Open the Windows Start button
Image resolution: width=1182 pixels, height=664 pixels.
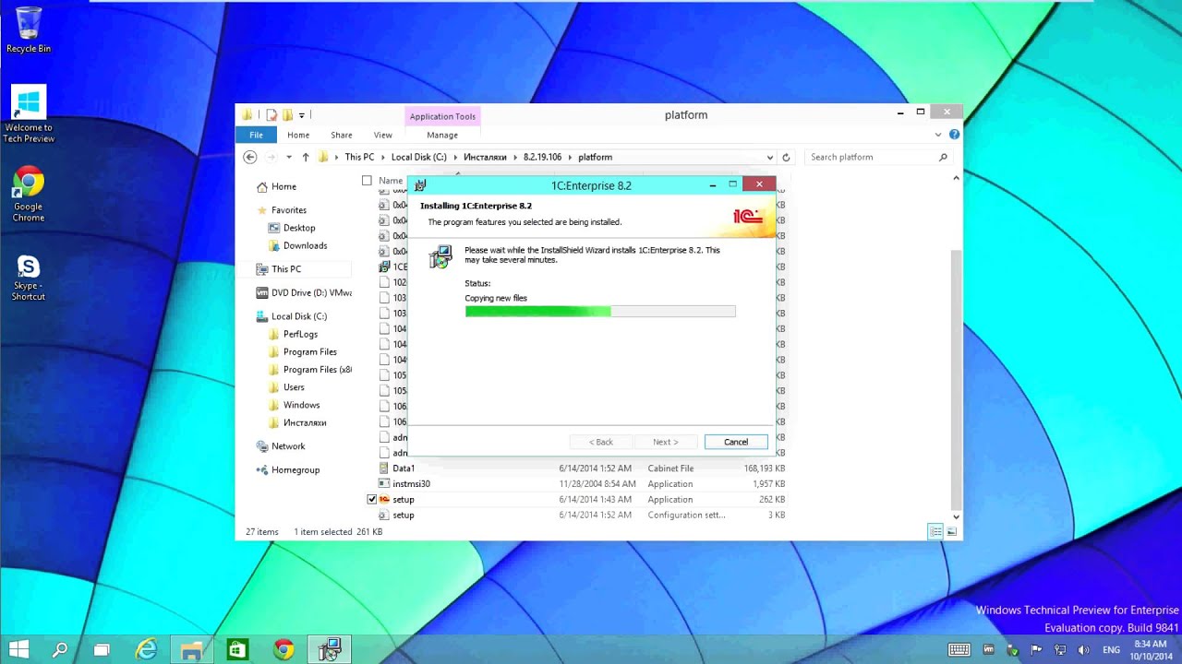click(18, 650)
